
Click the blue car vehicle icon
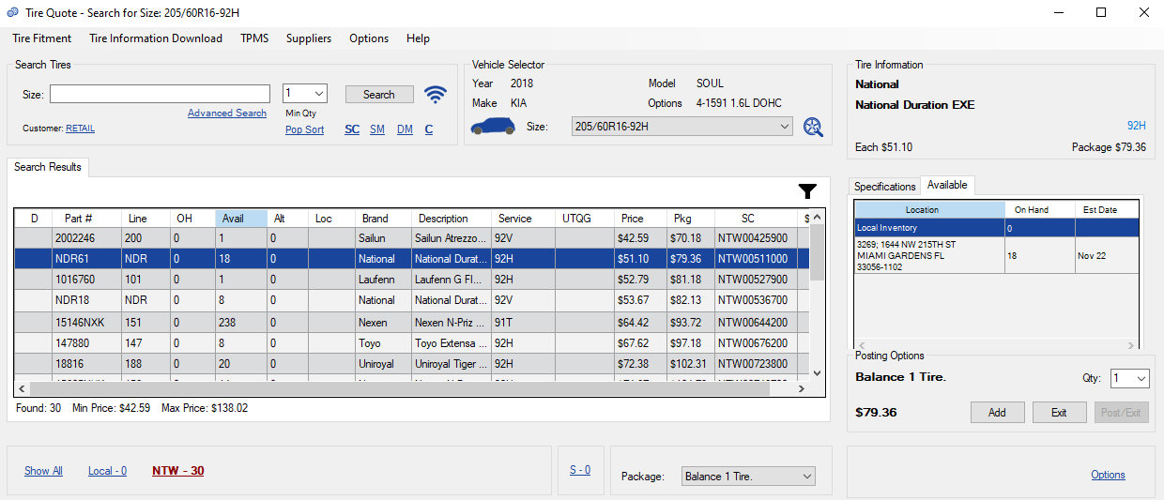point(493,128)
